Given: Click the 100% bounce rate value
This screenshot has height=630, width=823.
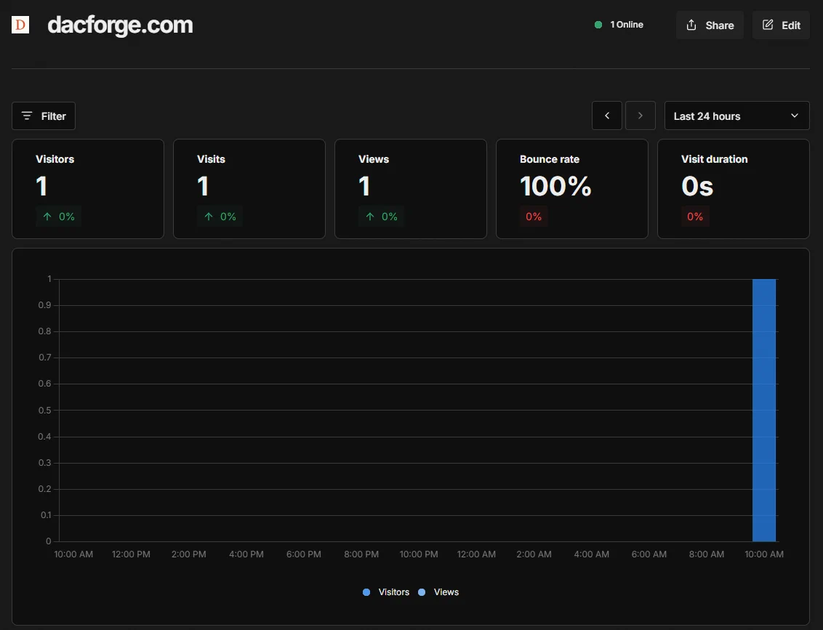Looking at the screenshot, I should pos(555,186).
